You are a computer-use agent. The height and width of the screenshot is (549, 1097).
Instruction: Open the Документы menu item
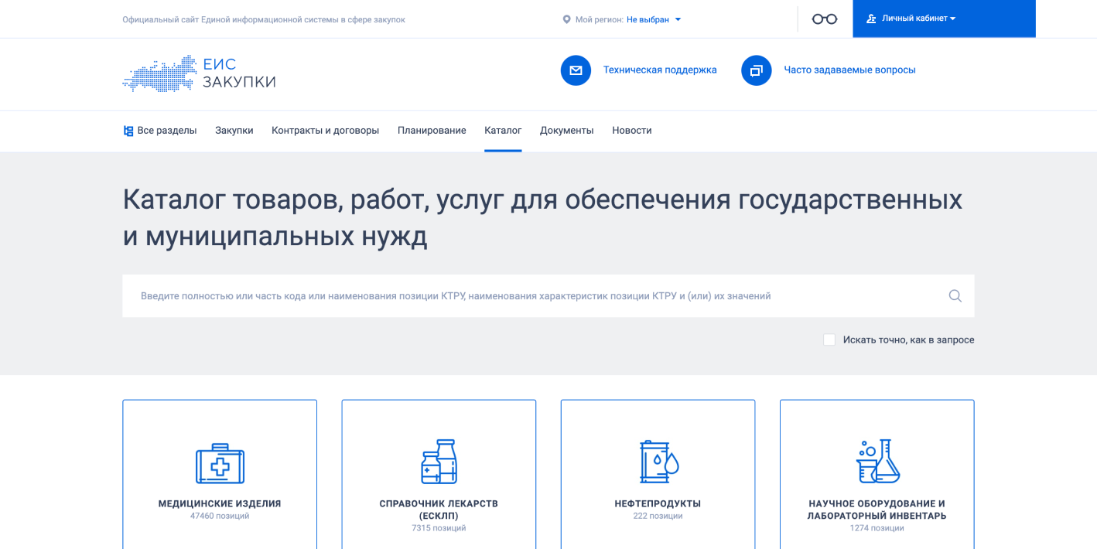coord(567,131)
